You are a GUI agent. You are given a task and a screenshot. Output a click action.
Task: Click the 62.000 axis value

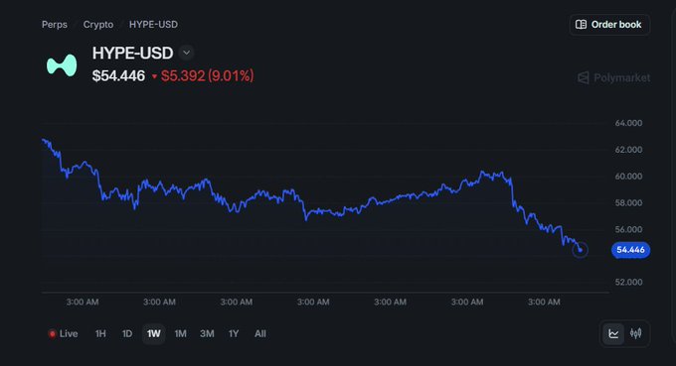point(628,150)
